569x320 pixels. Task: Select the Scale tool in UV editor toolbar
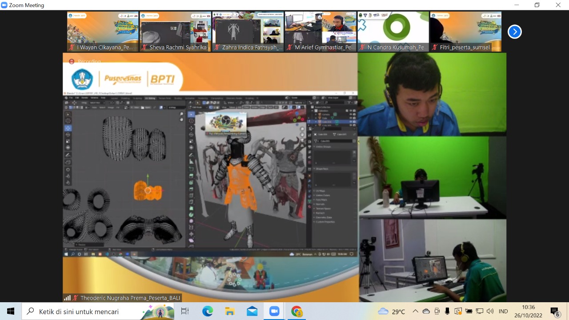click(x=68, y=141)
